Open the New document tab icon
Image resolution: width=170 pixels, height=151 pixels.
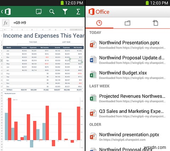pyautogui.click(x=155, y=23)
